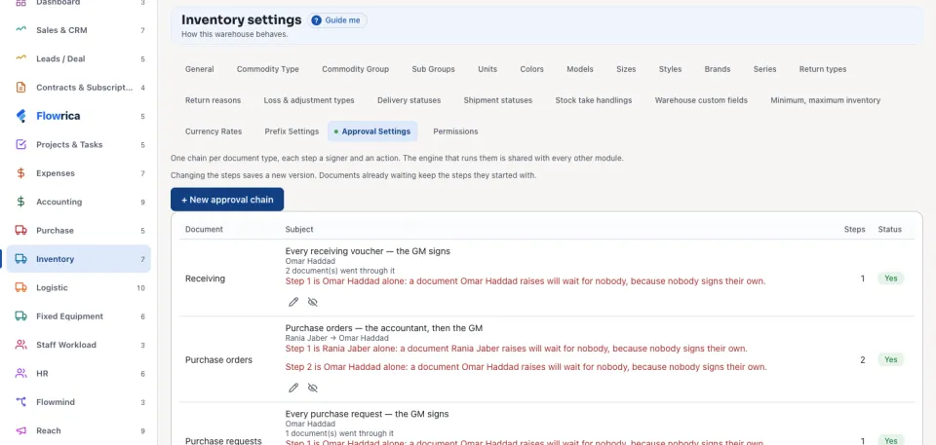Click the Purchase truck icon
The image size is (936, 445).
pyautogui.click(x=20, y=230)
